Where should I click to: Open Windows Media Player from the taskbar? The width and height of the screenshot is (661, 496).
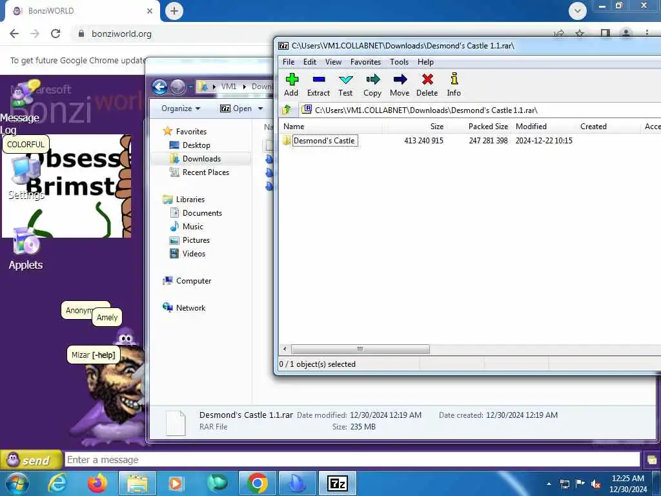click(x=176, y=484)
